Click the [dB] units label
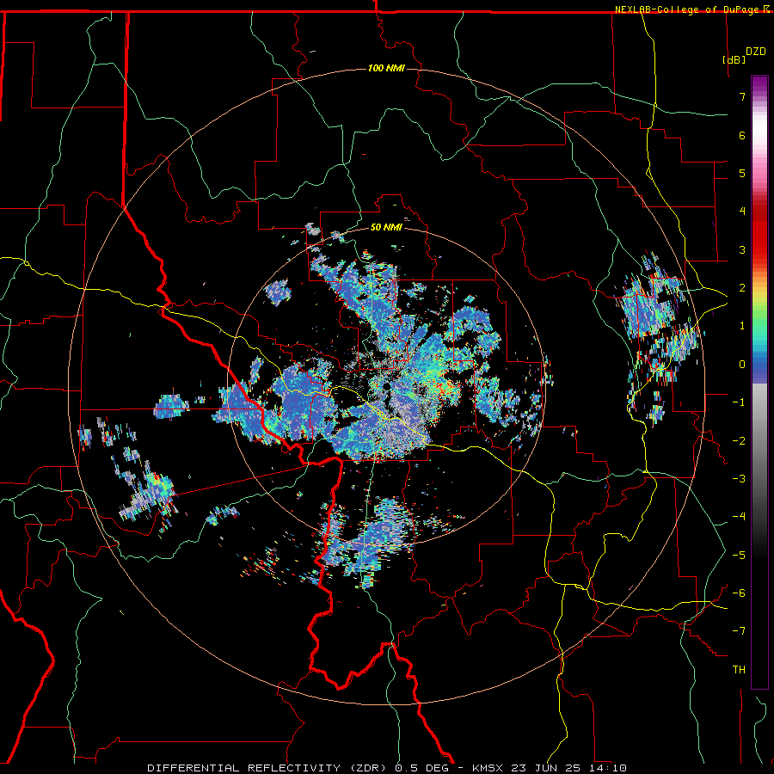774x774 pixels. click(734, 59)
